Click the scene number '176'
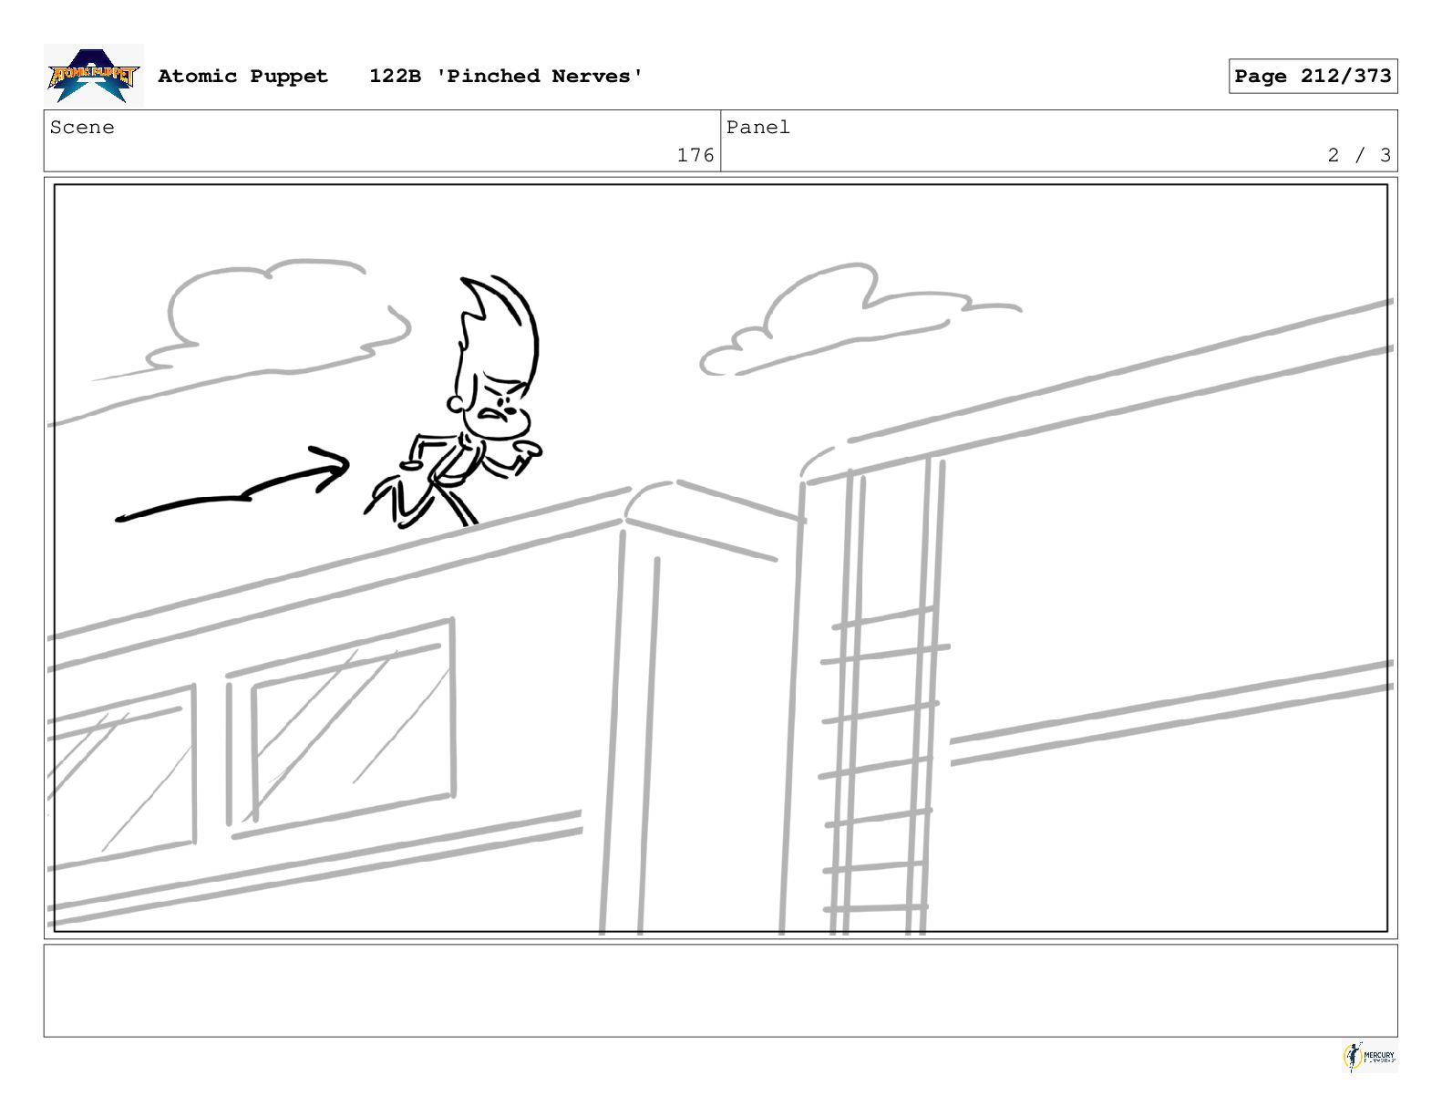The image size is (1442, 1117). coord(695,155)
